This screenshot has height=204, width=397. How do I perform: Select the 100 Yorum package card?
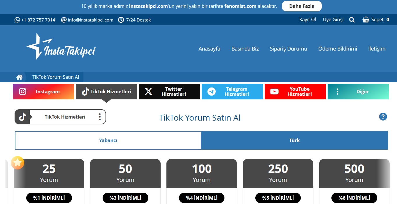pyautogui.click(x=201, y=173)
